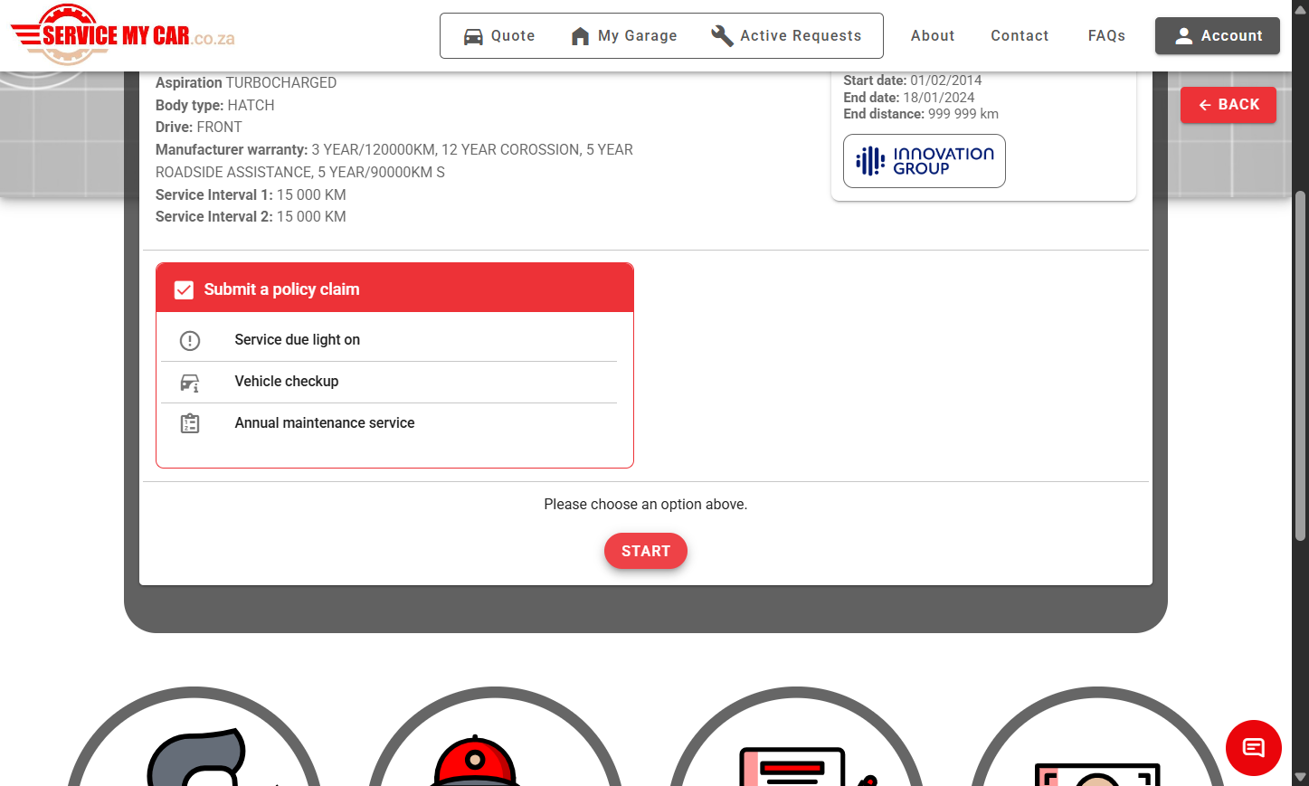Click the car icon beside Quote
Viewport: 1309px width, 786px height.
pyautogui.click(x=473, y=36)
